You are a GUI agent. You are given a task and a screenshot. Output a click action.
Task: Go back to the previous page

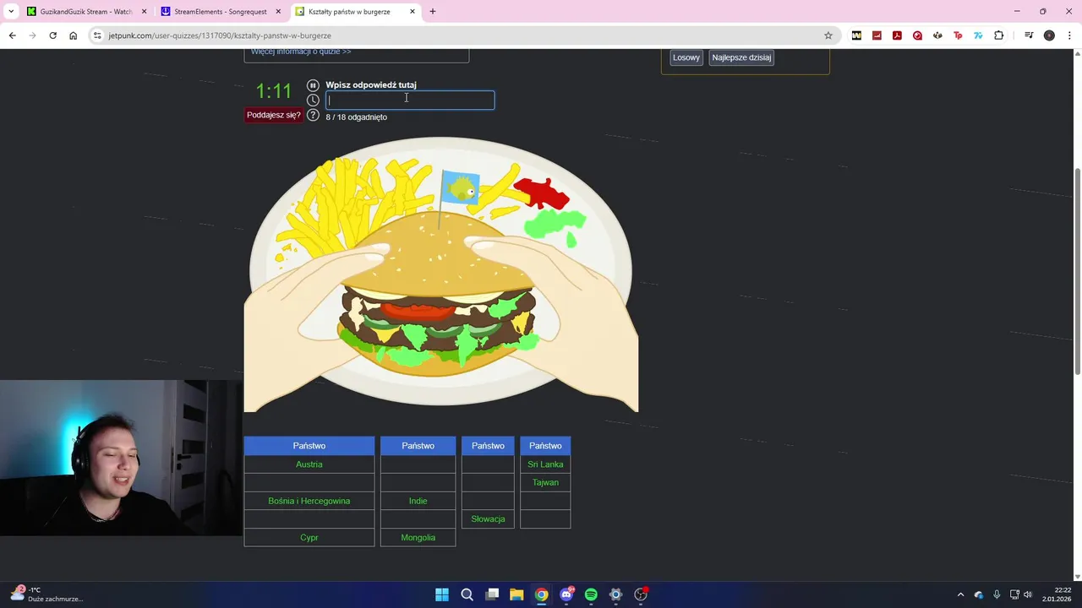pos(12,35)
